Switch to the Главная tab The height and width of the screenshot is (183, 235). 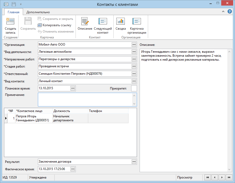click(x=14, y=12)
